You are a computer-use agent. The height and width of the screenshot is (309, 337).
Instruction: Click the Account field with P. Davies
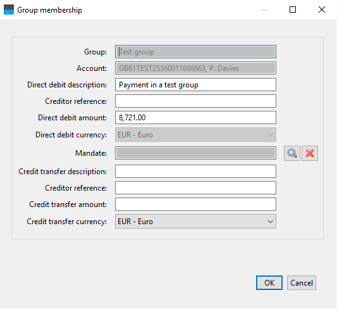pyautogui.click(x=195, y=68)
